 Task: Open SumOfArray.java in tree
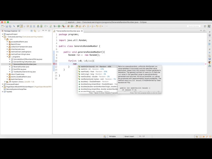coord(20,69)
